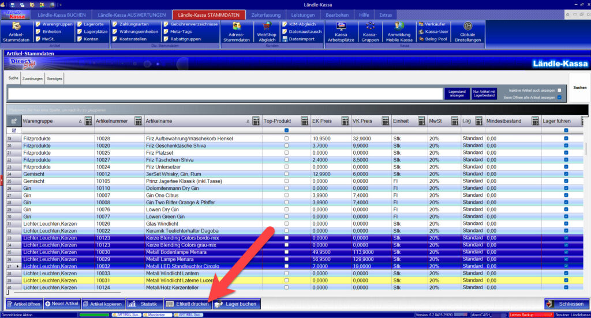This screenshot has height=318, width=591.
Task: Open Kassa Arbeitsplätze
Action: (x=341, y=32)
